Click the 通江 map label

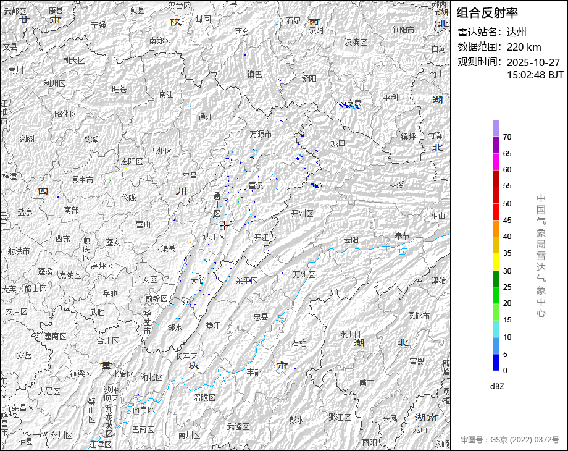[206, 117]
